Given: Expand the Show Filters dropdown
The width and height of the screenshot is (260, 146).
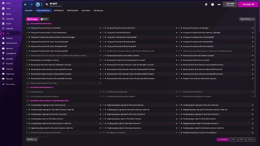Looking at the screenshot, I should (247, 19).
